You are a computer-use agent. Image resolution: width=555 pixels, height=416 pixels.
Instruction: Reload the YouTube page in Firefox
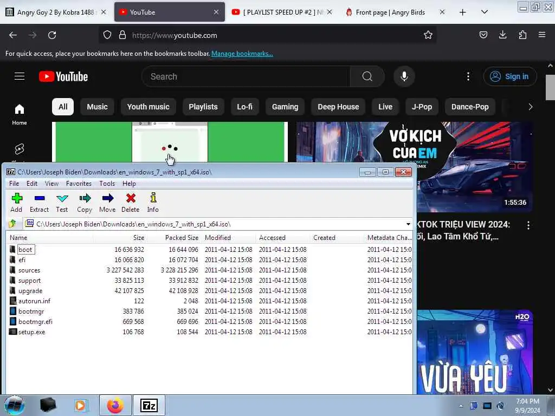(x=52, y=35)
